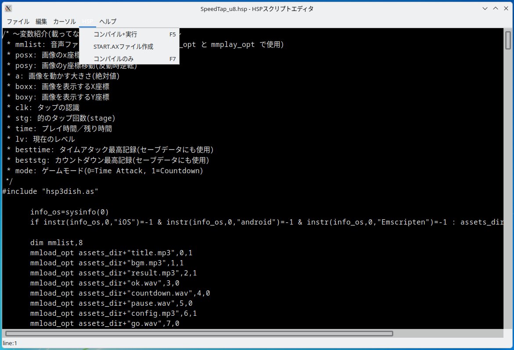This screenshot has width=514, height=350.
Task: Click the stg: 的のタップ回数 comment line
Action: (x=61, y=118)
